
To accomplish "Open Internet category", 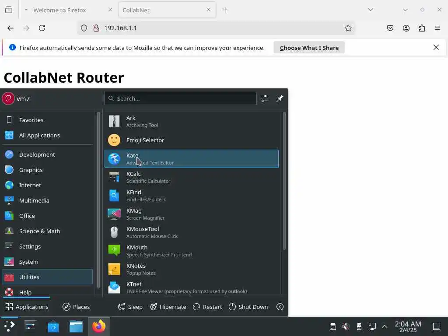I will (47, 185).
